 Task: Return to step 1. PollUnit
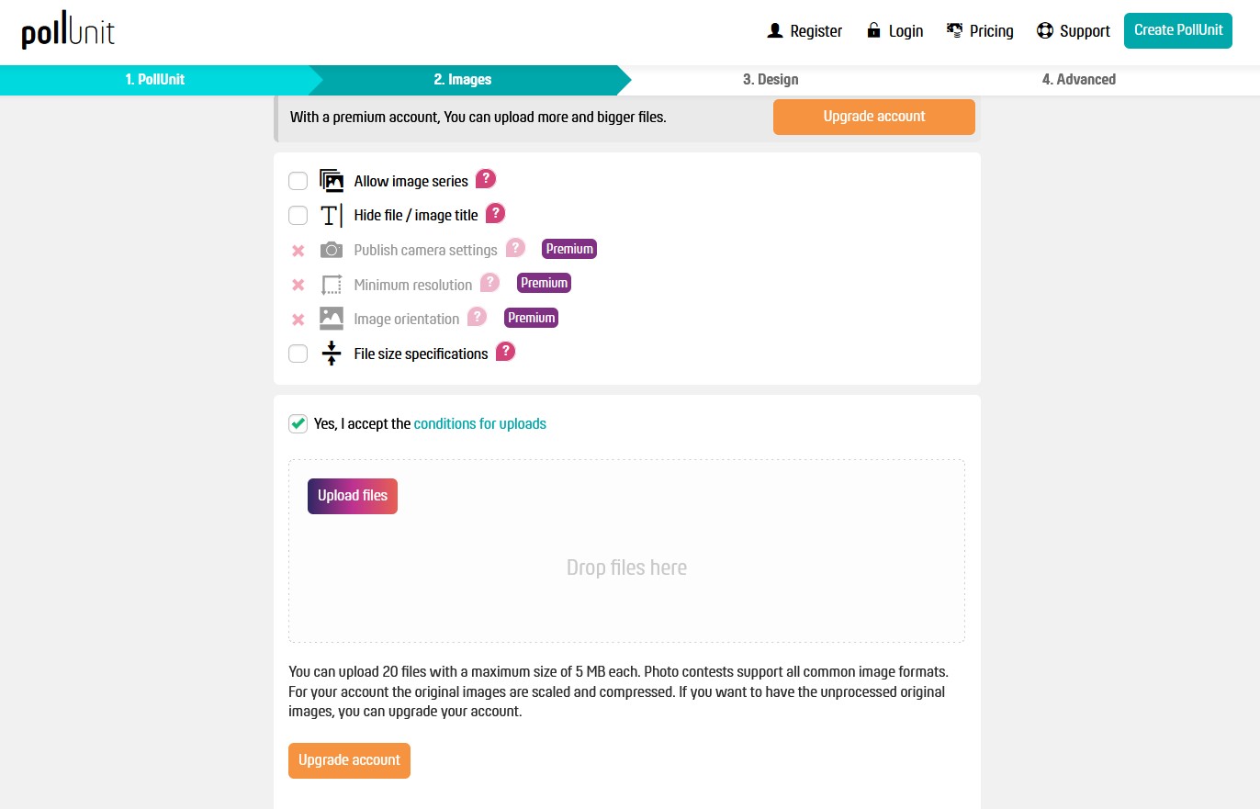tap(155, 80)
